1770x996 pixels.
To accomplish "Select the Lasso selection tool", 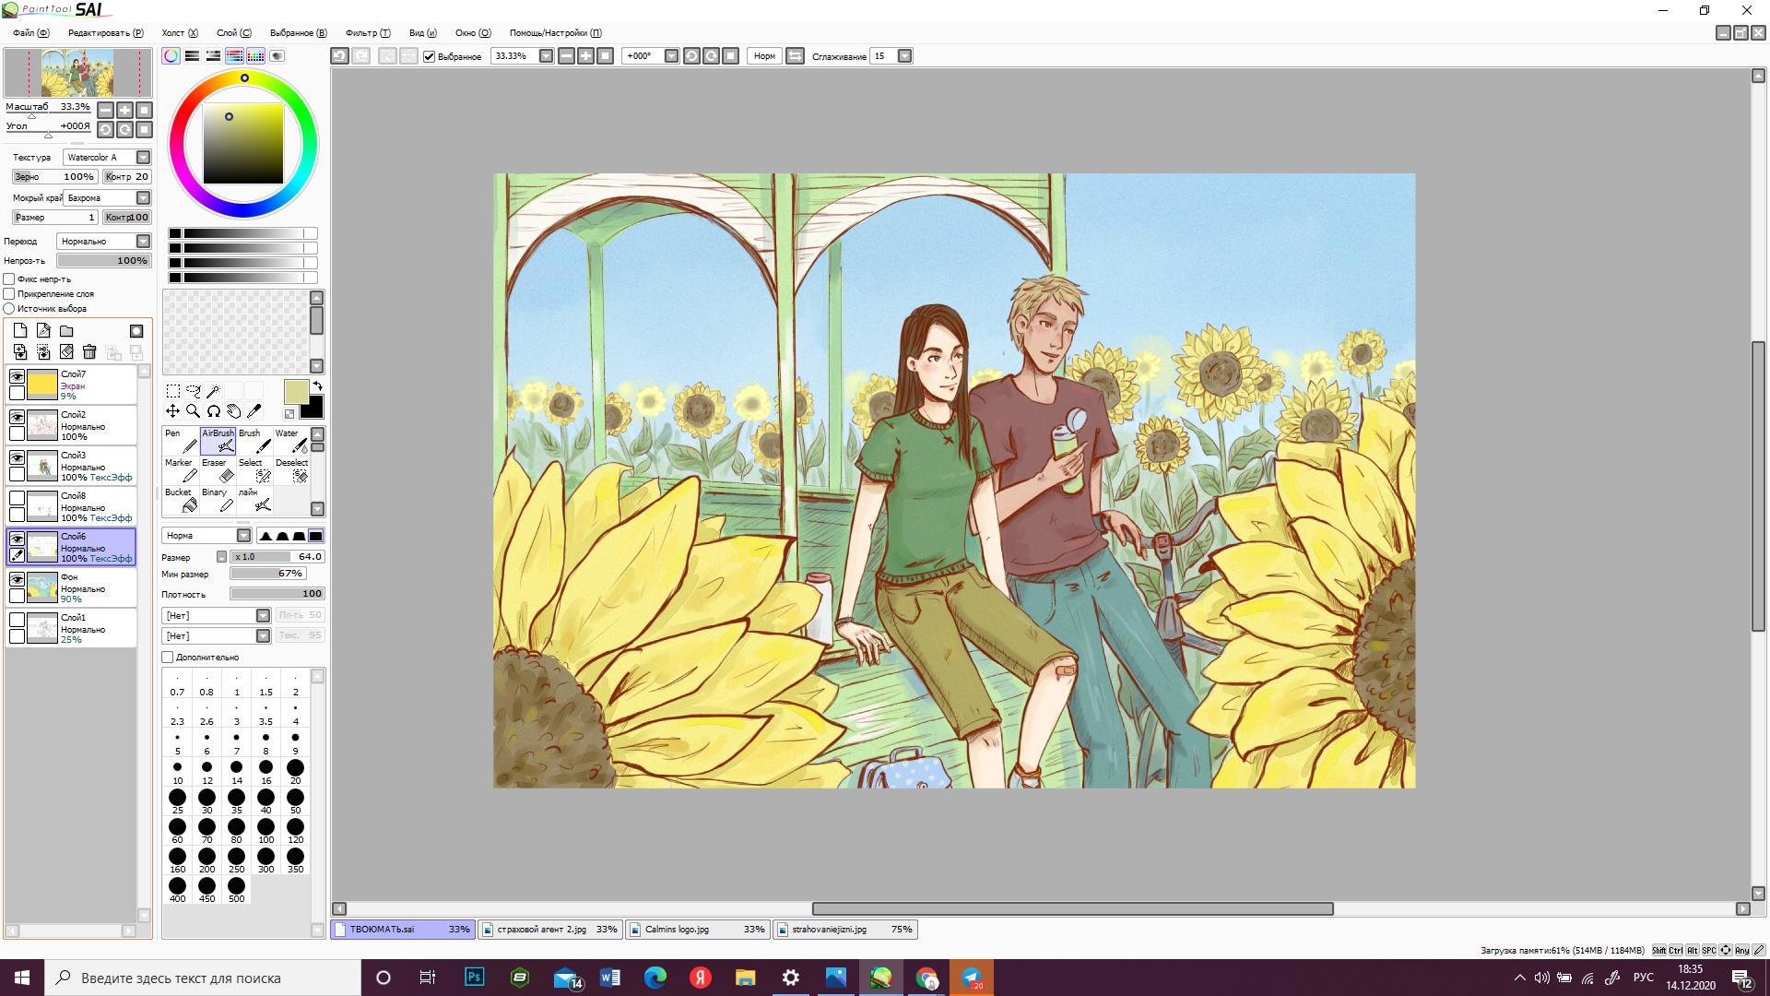I will pos(193,391).
